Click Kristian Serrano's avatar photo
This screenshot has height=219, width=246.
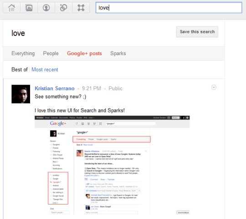(20, 94)
